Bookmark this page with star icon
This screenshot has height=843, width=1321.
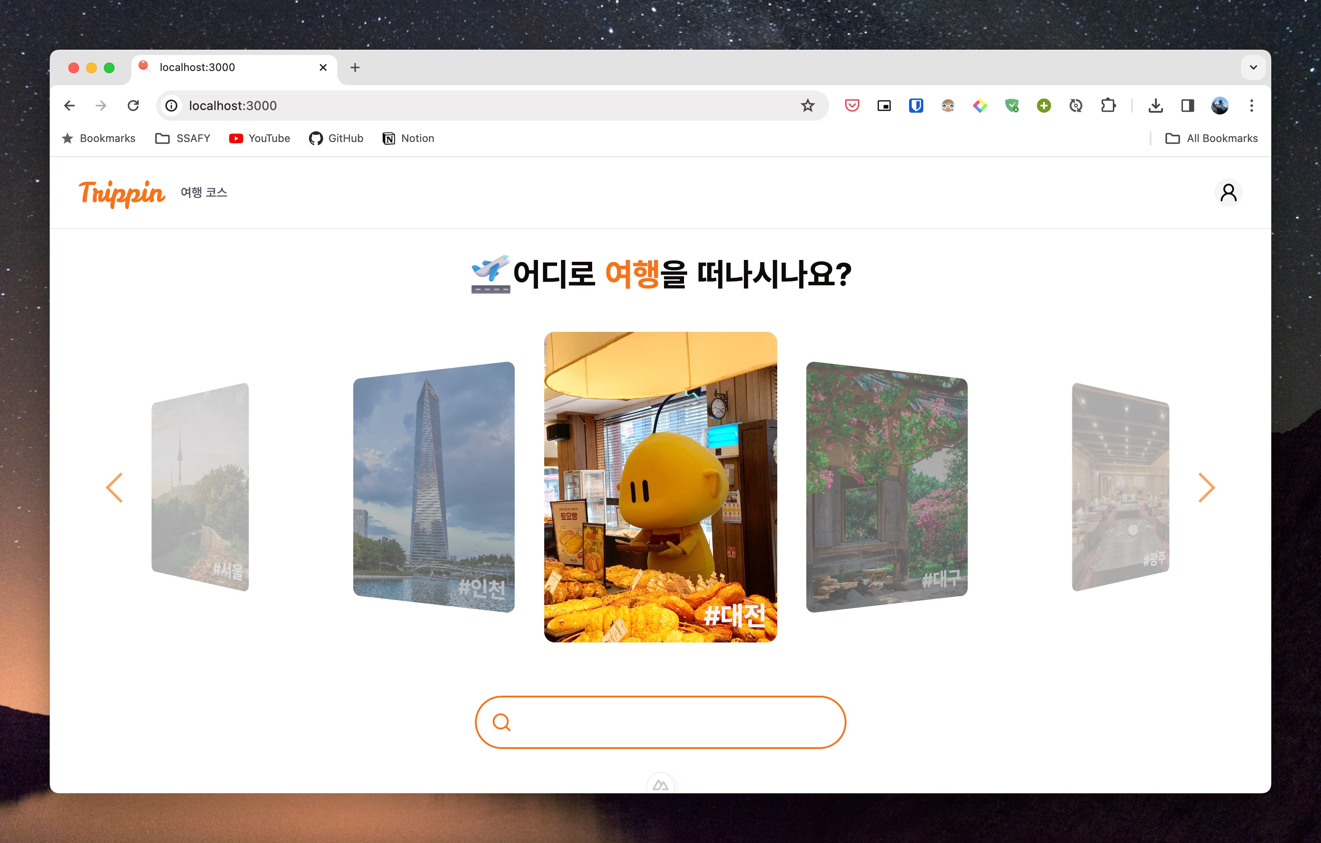tap(807, 105)
